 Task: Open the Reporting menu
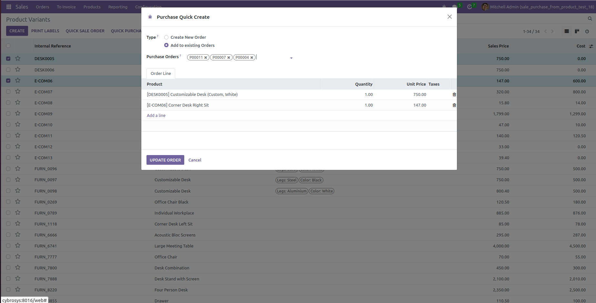pos(118,7)
